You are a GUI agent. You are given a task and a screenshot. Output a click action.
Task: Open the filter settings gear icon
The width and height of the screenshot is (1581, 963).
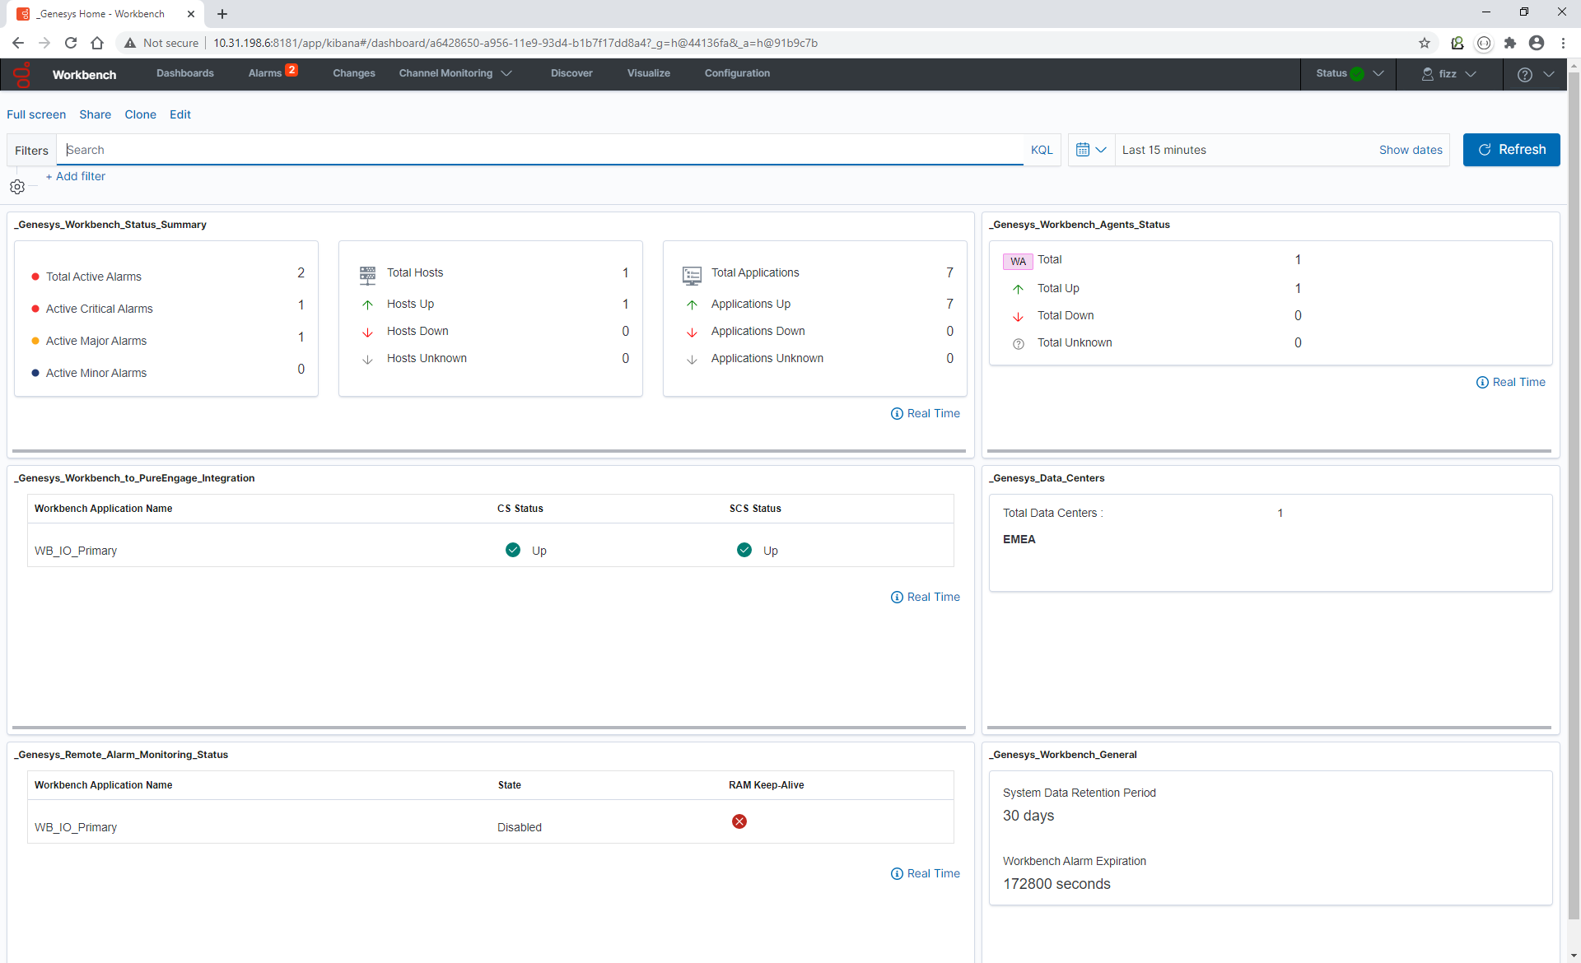tap(17, 187)
